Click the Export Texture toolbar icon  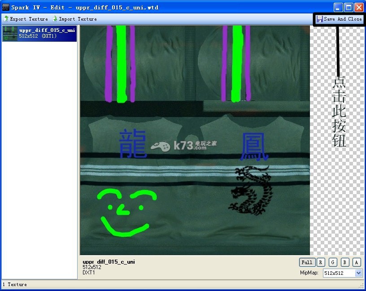coord(6,19)
